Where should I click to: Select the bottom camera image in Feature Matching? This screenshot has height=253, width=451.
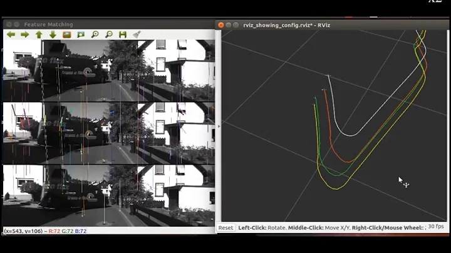(x=109, y=195)
